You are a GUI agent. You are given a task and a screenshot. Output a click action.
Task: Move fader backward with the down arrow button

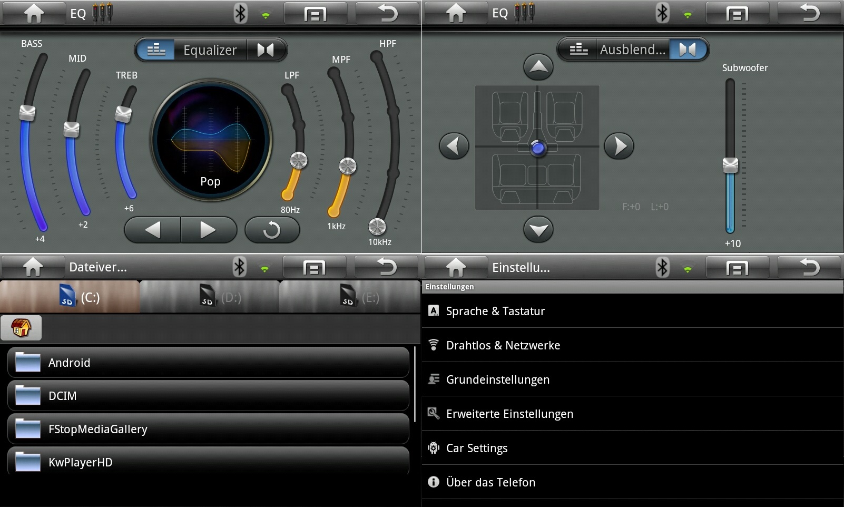point(538,230)
